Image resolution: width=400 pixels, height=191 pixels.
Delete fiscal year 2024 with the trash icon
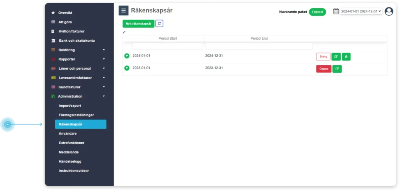pos(346,57)
